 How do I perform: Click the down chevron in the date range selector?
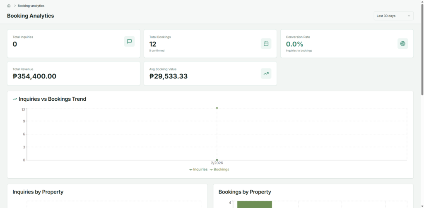click(409, 16)
